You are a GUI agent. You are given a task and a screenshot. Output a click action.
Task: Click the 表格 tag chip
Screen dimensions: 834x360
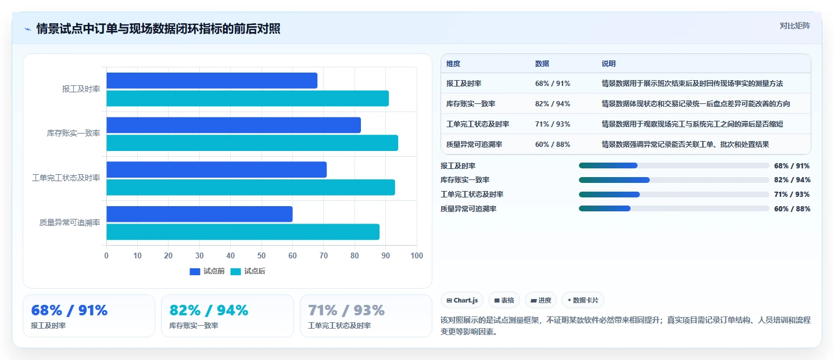[x=504, y=300]
